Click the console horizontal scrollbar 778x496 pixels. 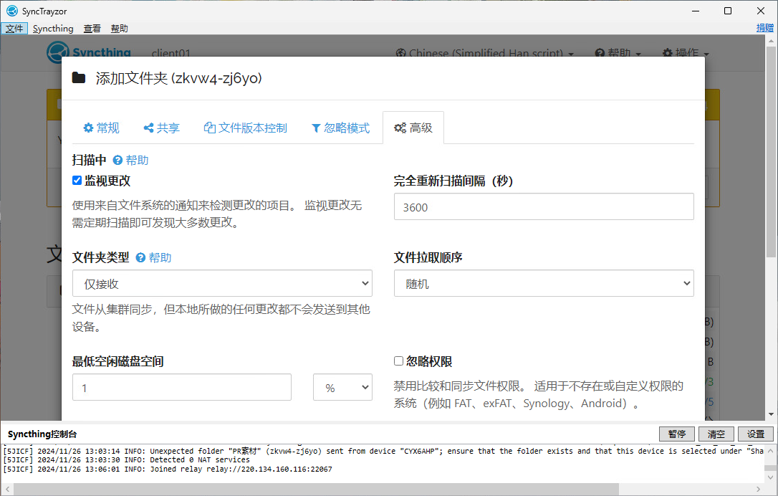click(314, 489)
